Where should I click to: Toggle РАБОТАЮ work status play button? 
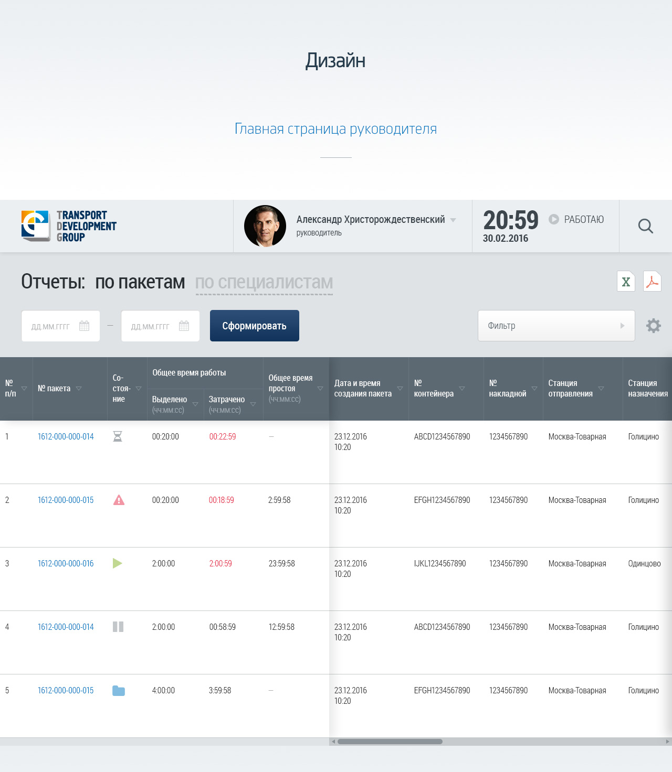pos(554,219)
